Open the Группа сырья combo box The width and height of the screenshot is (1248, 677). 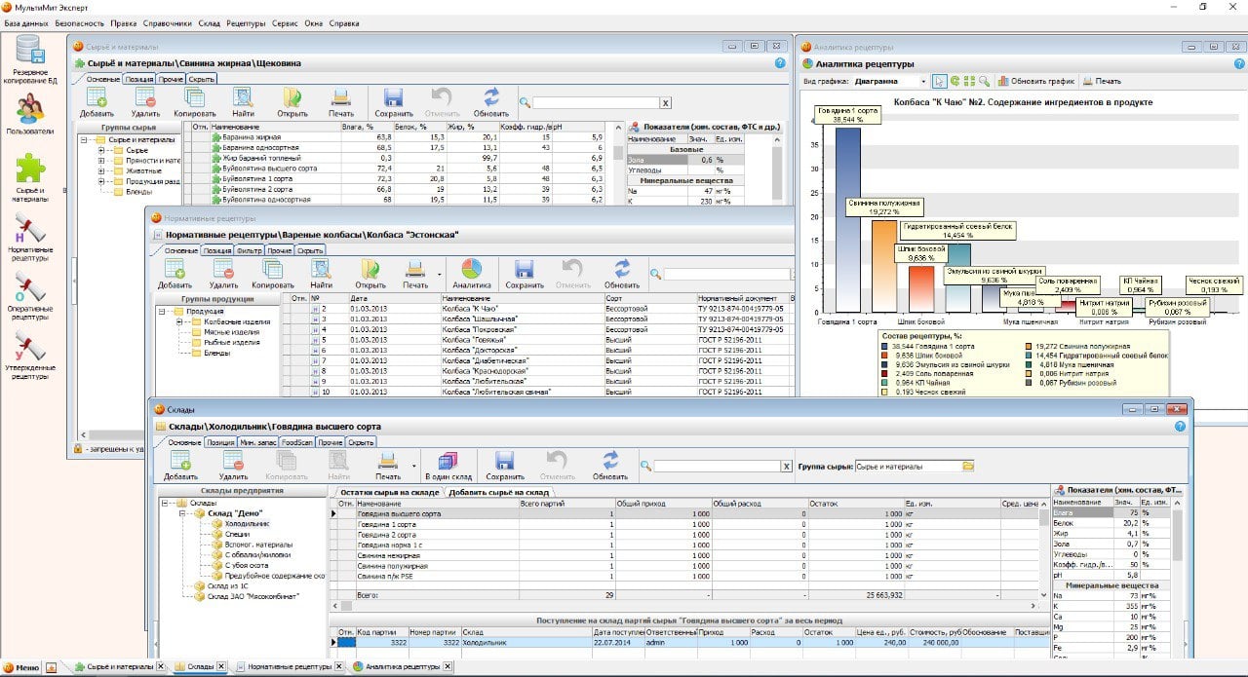(x=915, y=467)
